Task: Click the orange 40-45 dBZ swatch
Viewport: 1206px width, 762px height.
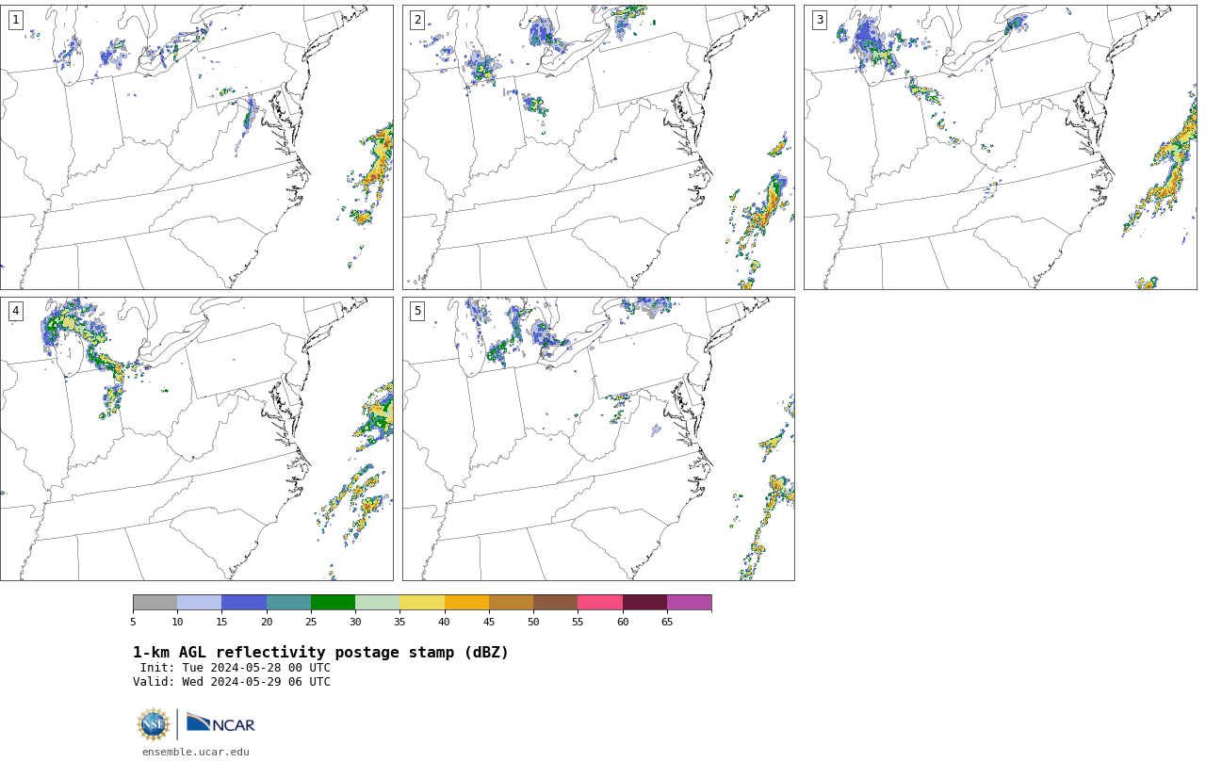Action: click(466, 603)
